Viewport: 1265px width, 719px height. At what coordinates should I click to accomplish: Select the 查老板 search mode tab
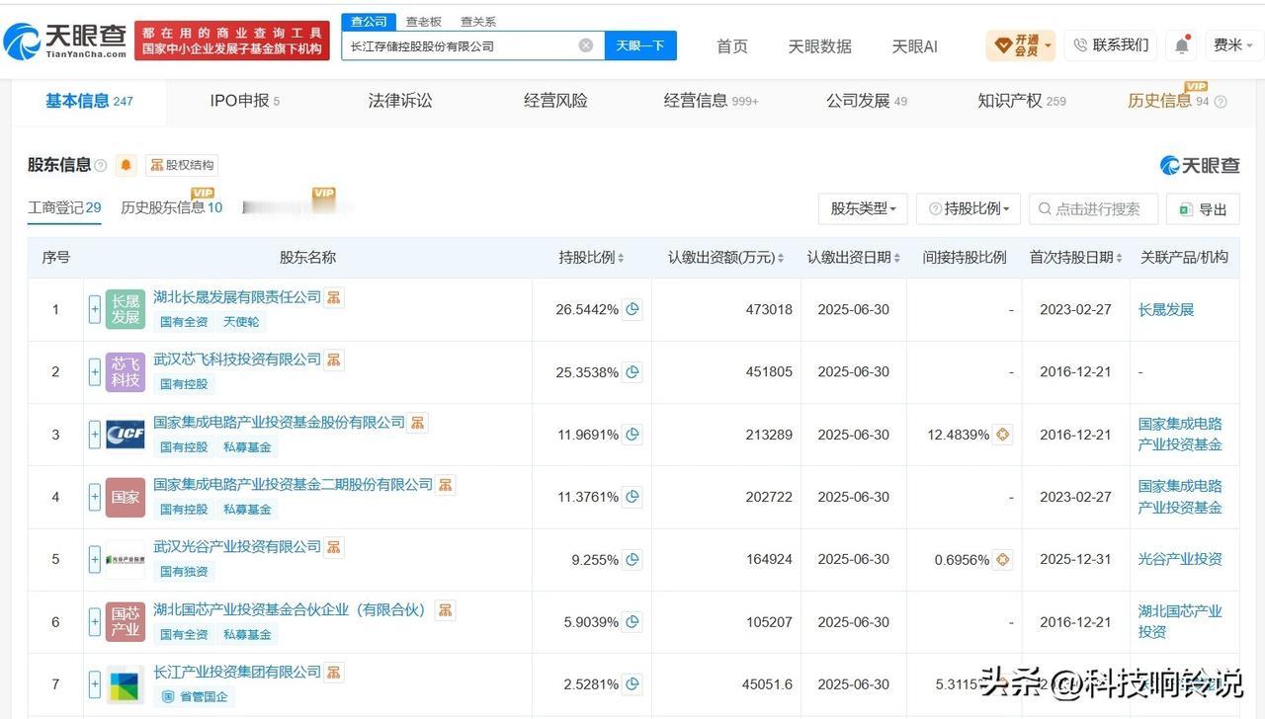pos(424,22)
